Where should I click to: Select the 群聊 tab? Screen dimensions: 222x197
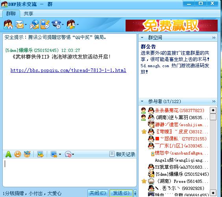[11, 14]
